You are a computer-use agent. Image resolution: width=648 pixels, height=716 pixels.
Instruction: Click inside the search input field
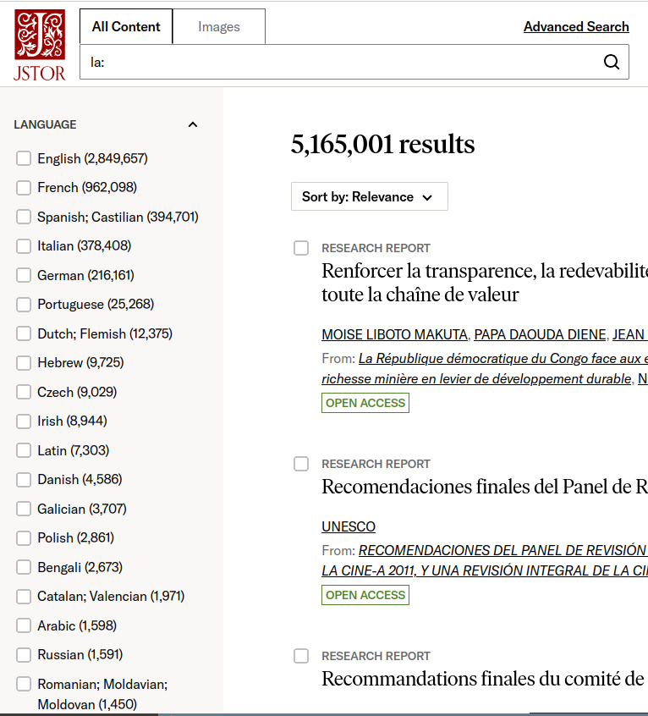pyautogui.click(x=338, y=62)
